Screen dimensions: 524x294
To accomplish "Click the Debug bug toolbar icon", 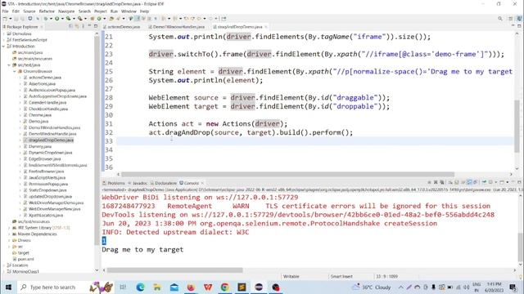I will (46, 19).
